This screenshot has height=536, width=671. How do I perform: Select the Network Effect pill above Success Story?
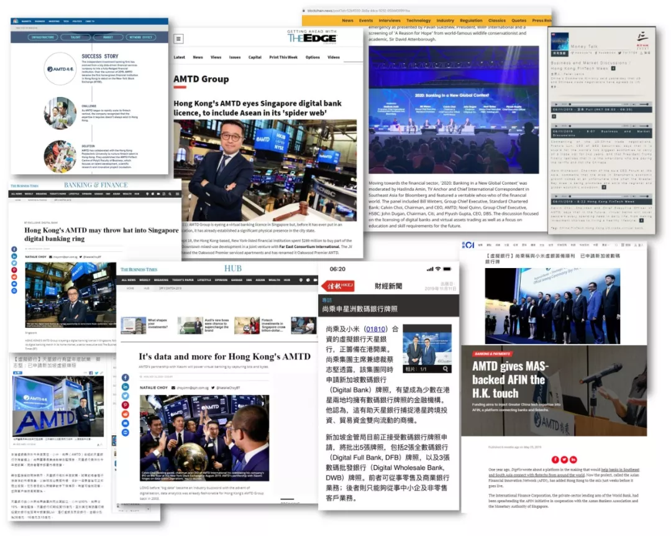[141, 37]
